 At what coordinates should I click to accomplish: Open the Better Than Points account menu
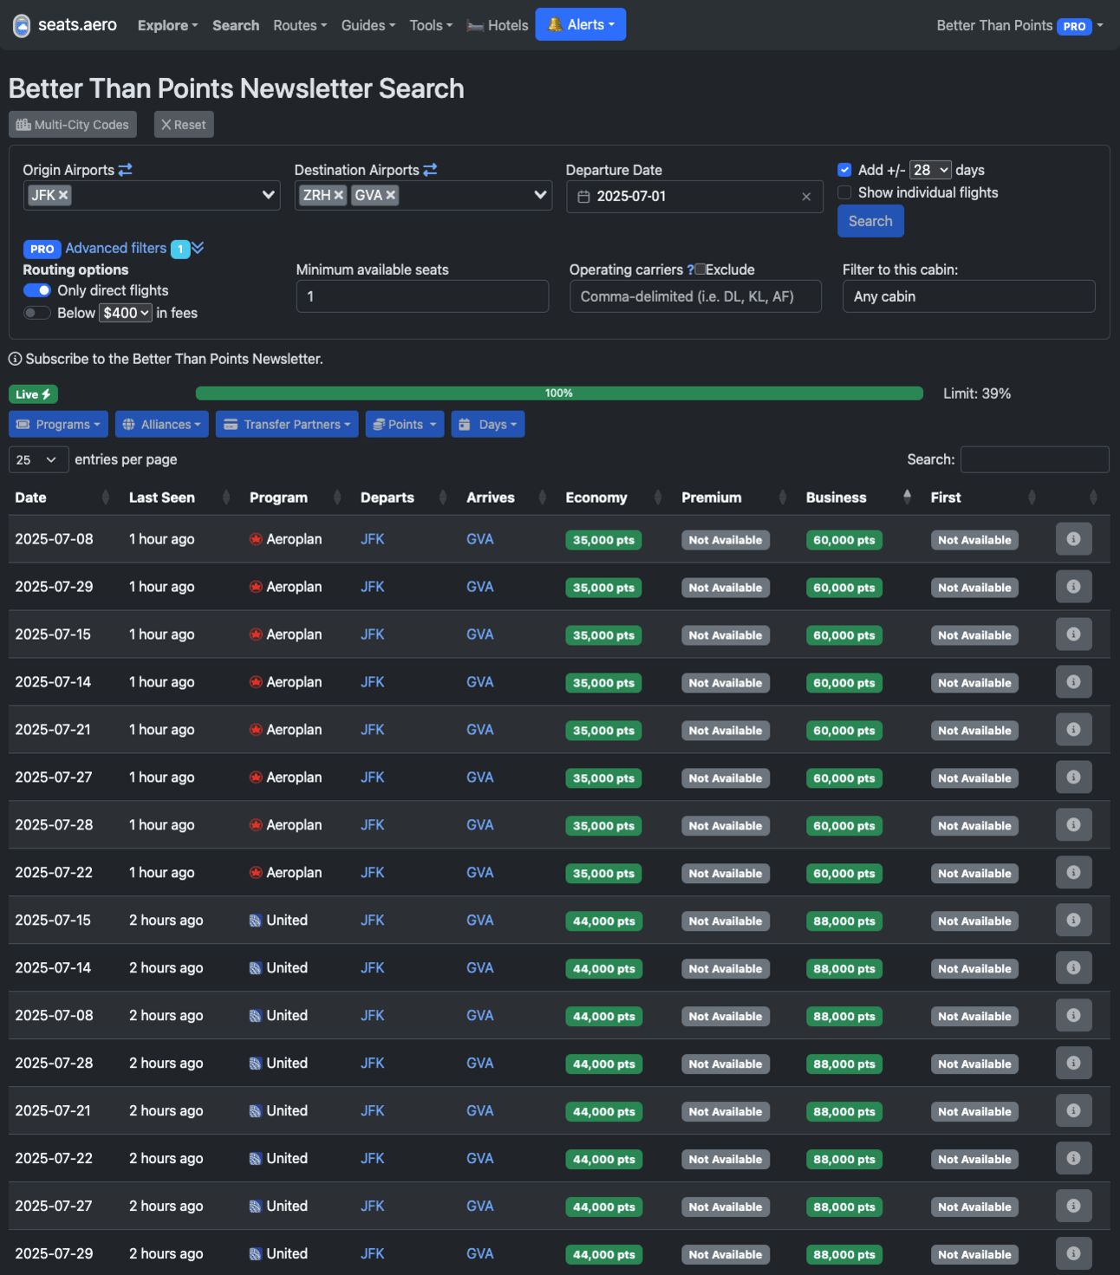[1019, 26]
